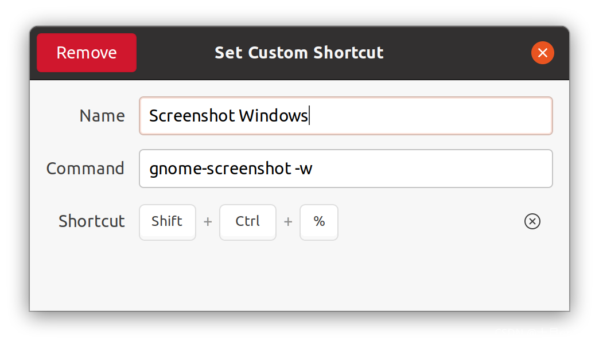Click the Shift keycap in the shortcut
The image size is (599, 344).
pos(167,222)
